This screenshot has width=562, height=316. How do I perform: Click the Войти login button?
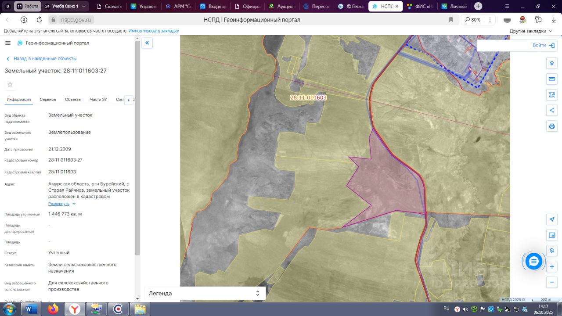click(x=544, y=45)
